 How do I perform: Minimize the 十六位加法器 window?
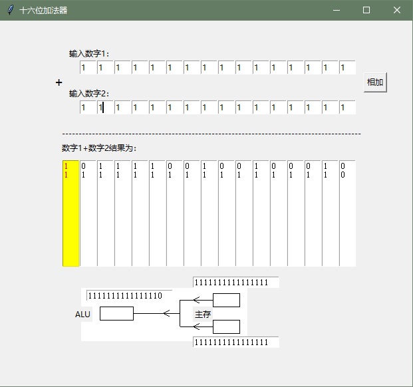click(337, 10)
